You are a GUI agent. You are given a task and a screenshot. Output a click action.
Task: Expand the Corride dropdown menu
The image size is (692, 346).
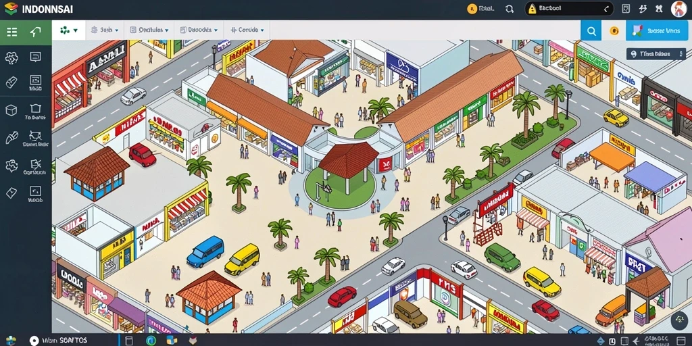(247, 30)
